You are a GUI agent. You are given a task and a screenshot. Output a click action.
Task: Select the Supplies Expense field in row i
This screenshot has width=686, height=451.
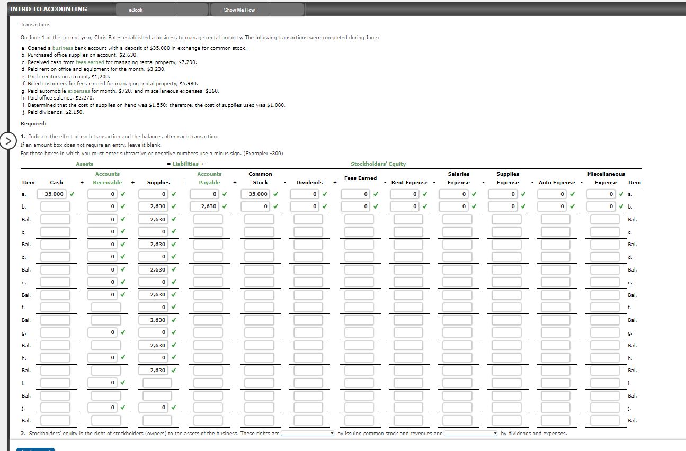pos(506,382)
